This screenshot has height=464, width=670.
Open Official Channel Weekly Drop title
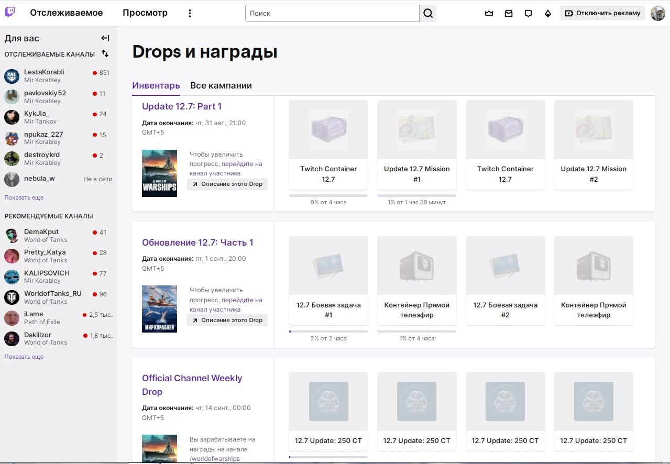pyautogui.click(x=192, y=385)
